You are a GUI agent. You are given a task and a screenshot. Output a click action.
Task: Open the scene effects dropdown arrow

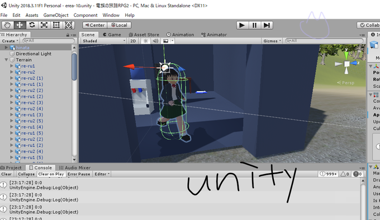172,41
